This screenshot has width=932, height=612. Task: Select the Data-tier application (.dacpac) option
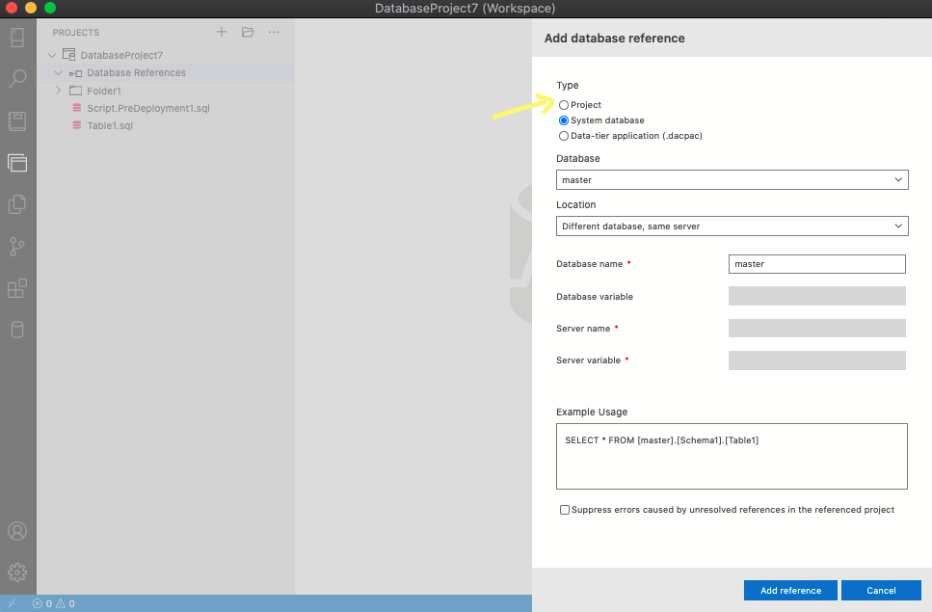(563, 136)
